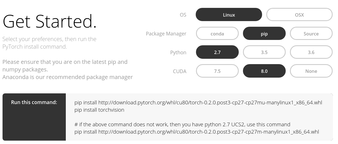Select the pip package manager button
The width and height of the screenshot is (338, 144).
(264, 33)
